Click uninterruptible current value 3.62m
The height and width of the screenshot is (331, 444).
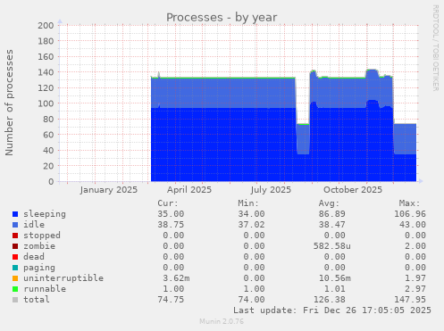tap(176, 278)
